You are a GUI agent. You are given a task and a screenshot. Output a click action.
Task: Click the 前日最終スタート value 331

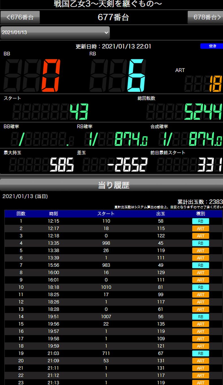[209, 165]
